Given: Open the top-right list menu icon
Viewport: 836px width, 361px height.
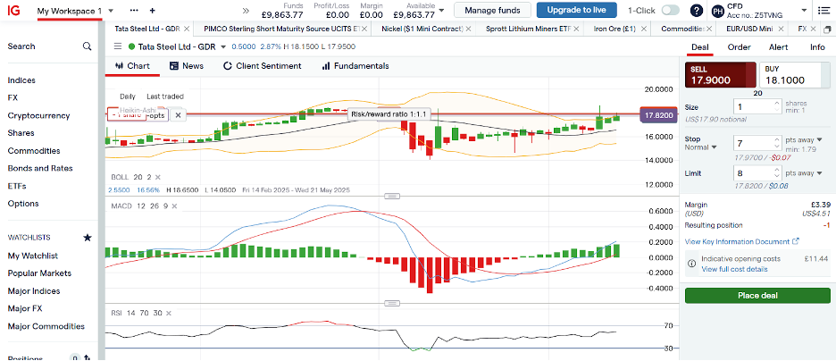Looking at the screenshot, I should pyautogui.click(x=823, y=10).
